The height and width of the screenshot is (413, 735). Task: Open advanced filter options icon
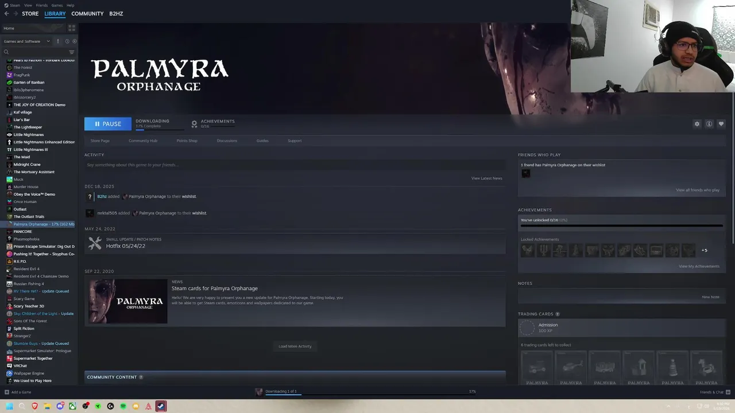point(72,52)
